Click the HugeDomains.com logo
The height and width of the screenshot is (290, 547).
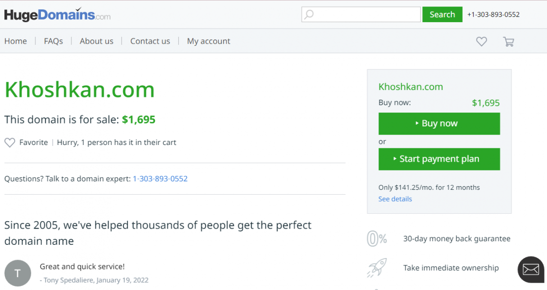pyautogui.click(x=57, y=15)
